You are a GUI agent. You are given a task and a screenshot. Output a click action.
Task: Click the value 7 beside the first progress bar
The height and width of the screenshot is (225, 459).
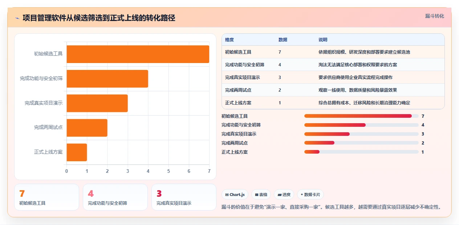[423, 116]
